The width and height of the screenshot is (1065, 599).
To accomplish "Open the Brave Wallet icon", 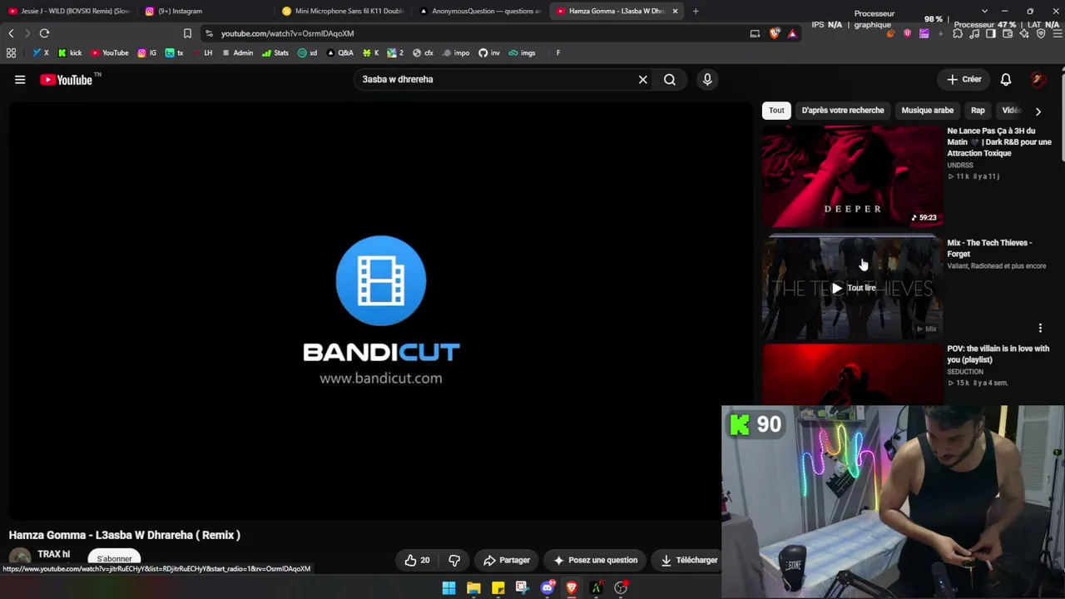I will click(1008, 33).
